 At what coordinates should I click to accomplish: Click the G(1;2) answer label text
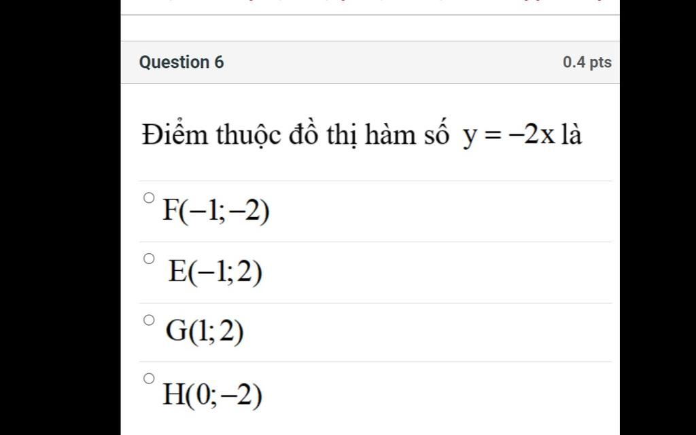coord(205,331)
